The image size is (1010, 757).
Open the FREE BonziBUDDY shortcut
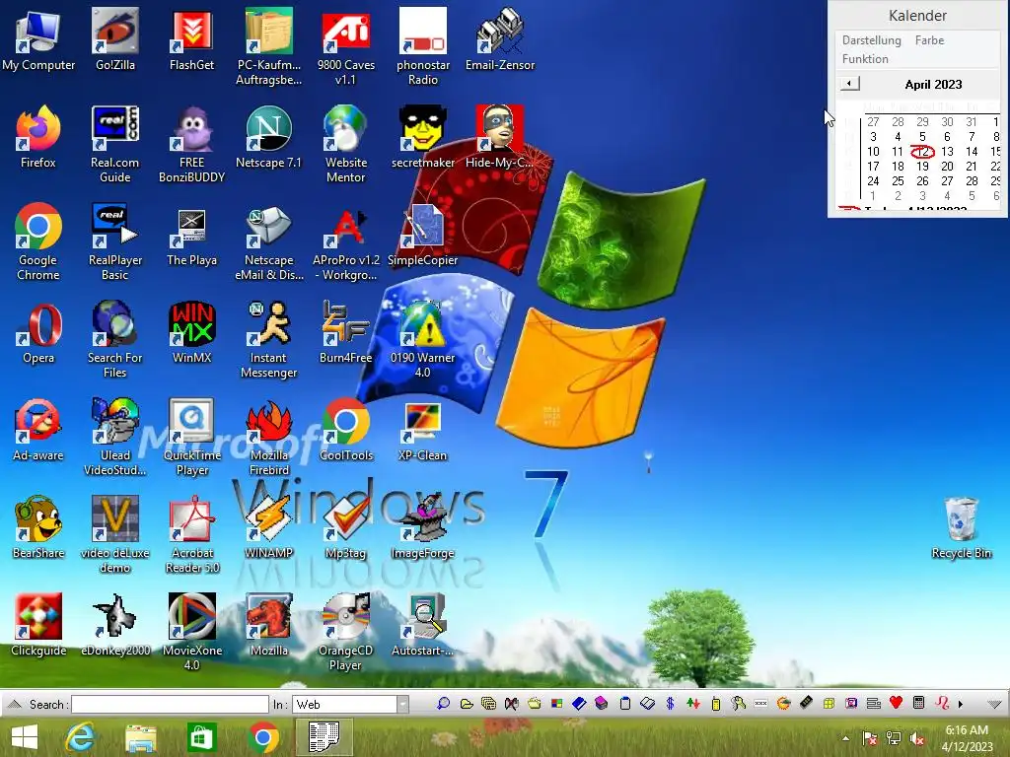(x=192, y=144)
